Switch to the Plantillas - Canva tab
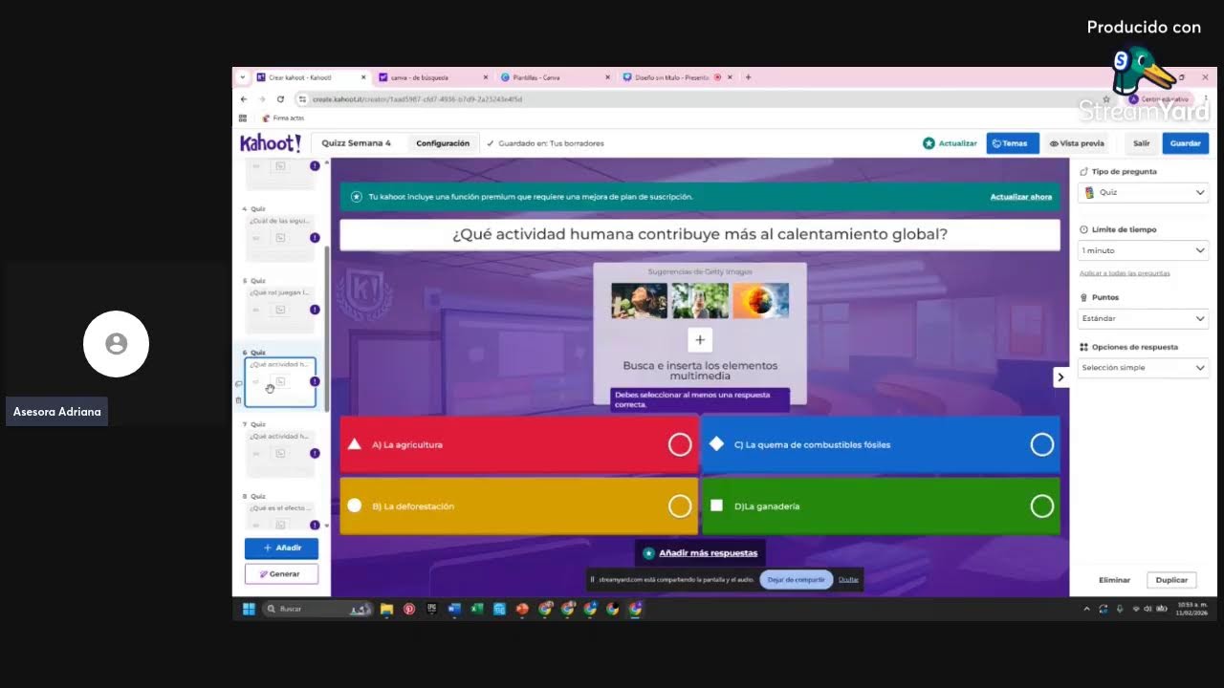Screen dimensions: 1224x688 [x=556, y=77]
